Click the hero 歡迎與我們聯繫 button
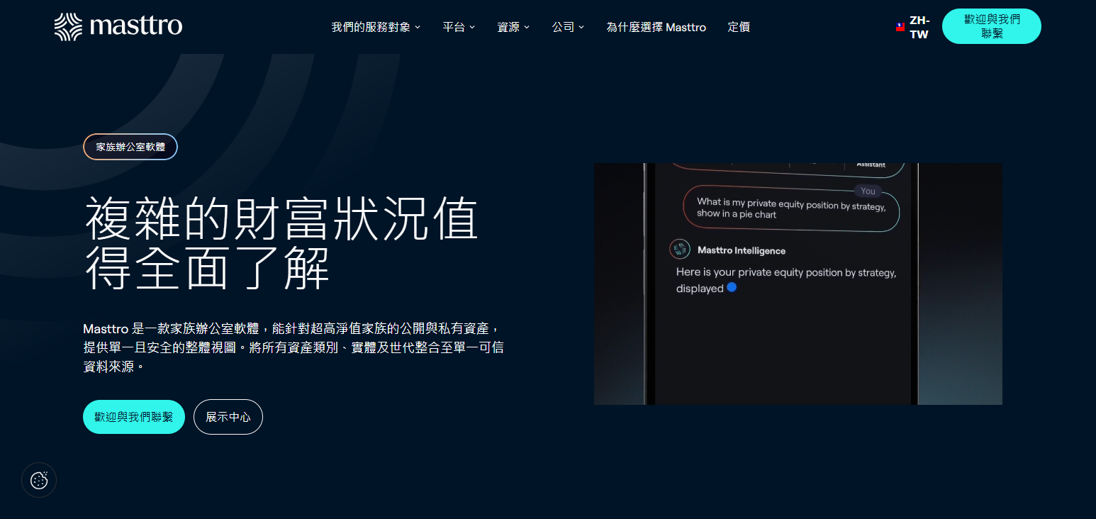 [x=134, y=417]
